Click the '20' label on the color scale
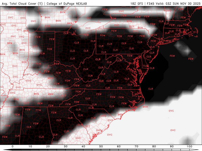Viewport: 202px width, 151px height. (48, 146)
